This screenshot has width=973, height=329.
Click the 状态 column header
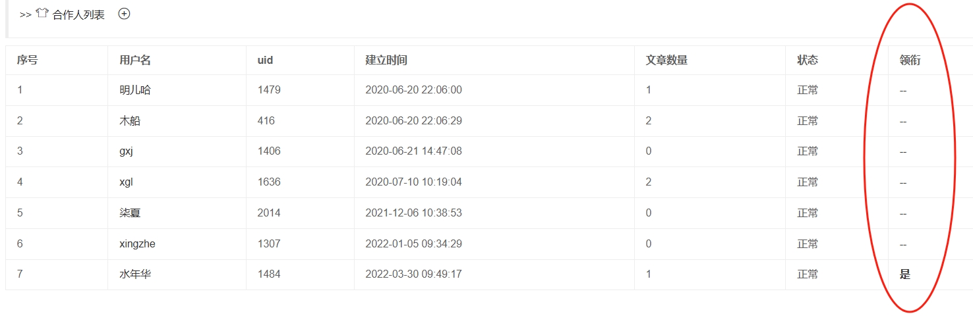pyautogui.click(x=808, y=61)
